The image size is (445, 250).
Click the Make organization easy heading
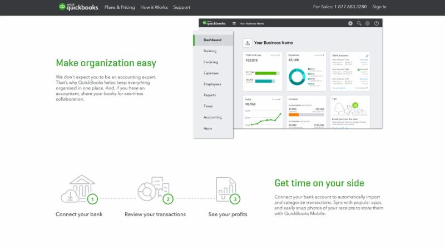106,63
